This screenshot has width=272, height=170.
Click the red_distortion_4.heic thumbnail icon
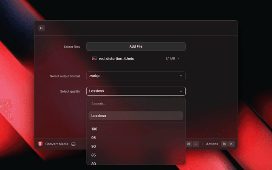[94, 59]
